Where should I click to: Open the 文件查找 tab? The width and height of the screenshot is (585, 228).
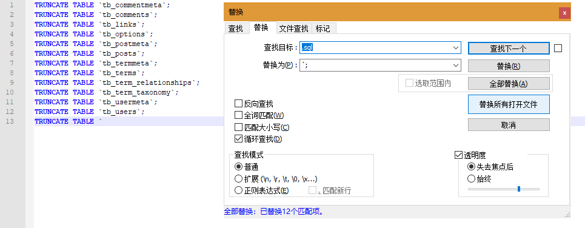(x=294, y=29)
